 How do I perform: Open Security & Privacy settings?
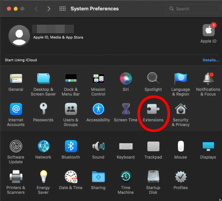click(181, 109)
